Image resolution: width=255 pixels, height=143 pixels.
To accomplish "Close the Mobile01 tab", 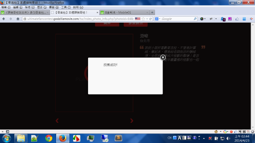I will 147,12.
